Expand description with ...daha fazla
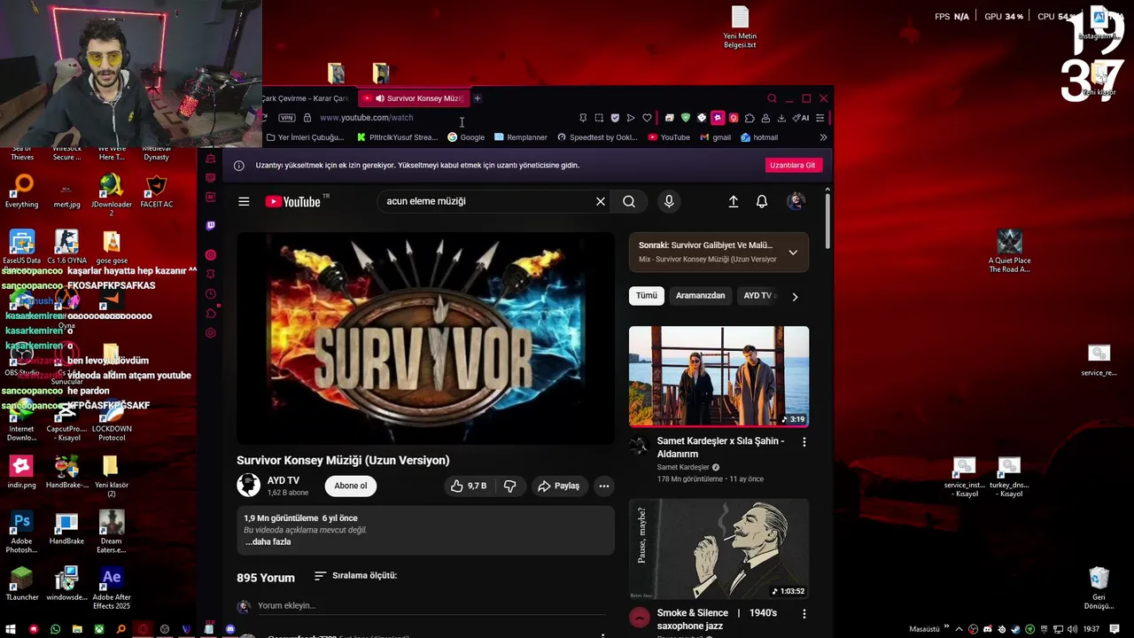The height and width of the screenshot is (638, 1134). 268,541
